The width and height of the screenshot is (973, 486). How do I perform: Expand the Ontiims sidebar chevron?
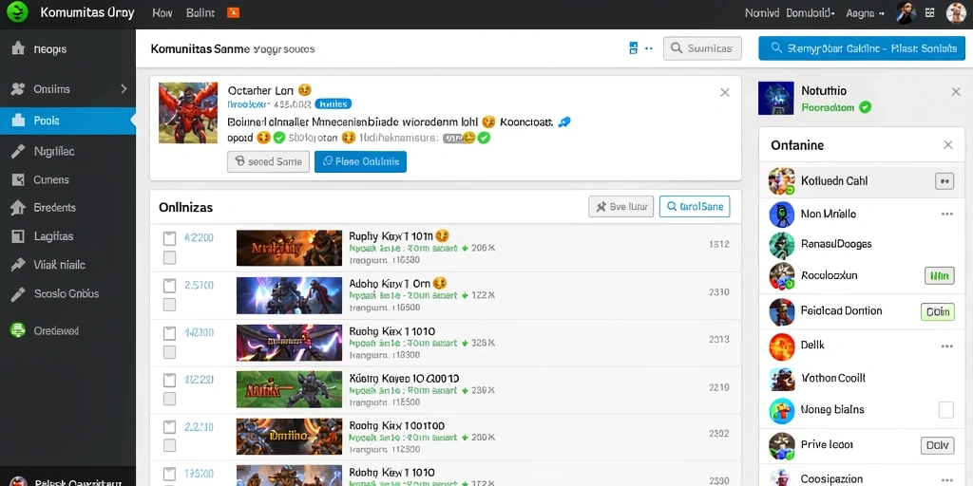click(124, 88)
